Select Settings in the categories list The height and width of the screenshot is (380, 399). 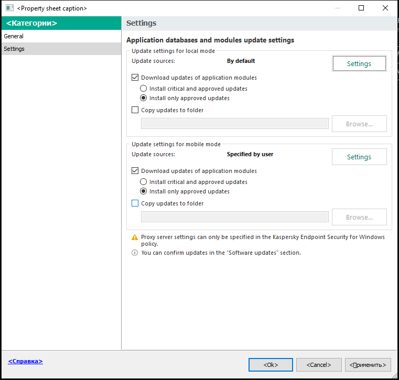click(14, 49)
